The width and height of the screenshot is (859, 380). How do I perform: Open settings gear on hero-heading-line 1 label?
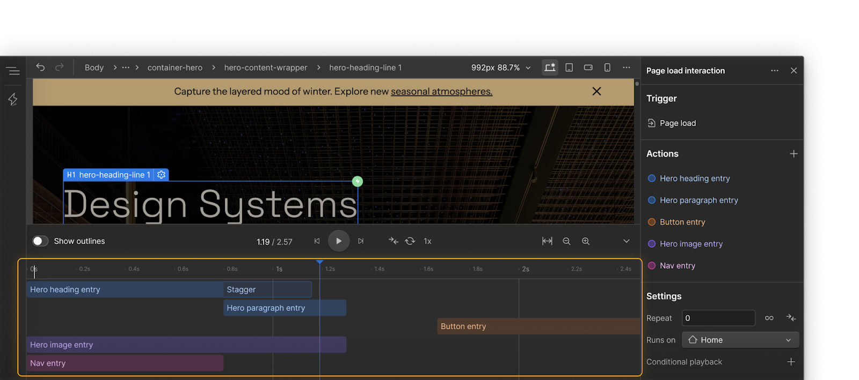(161, 175)
